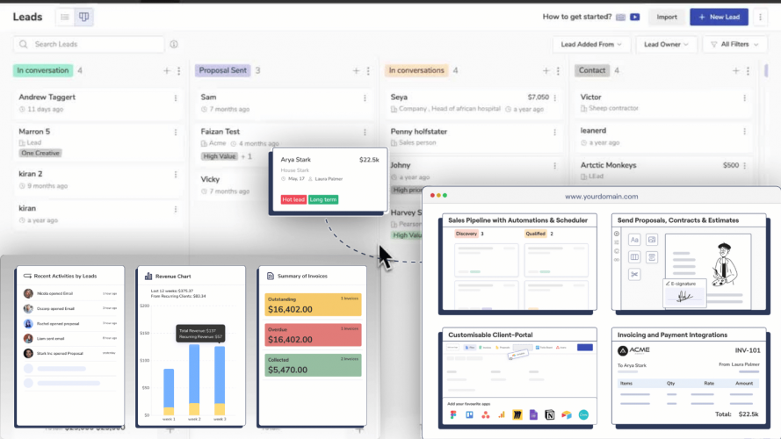Switch to the kanban board view icon
Screen dimensions: 781x439
pos(83,17)
